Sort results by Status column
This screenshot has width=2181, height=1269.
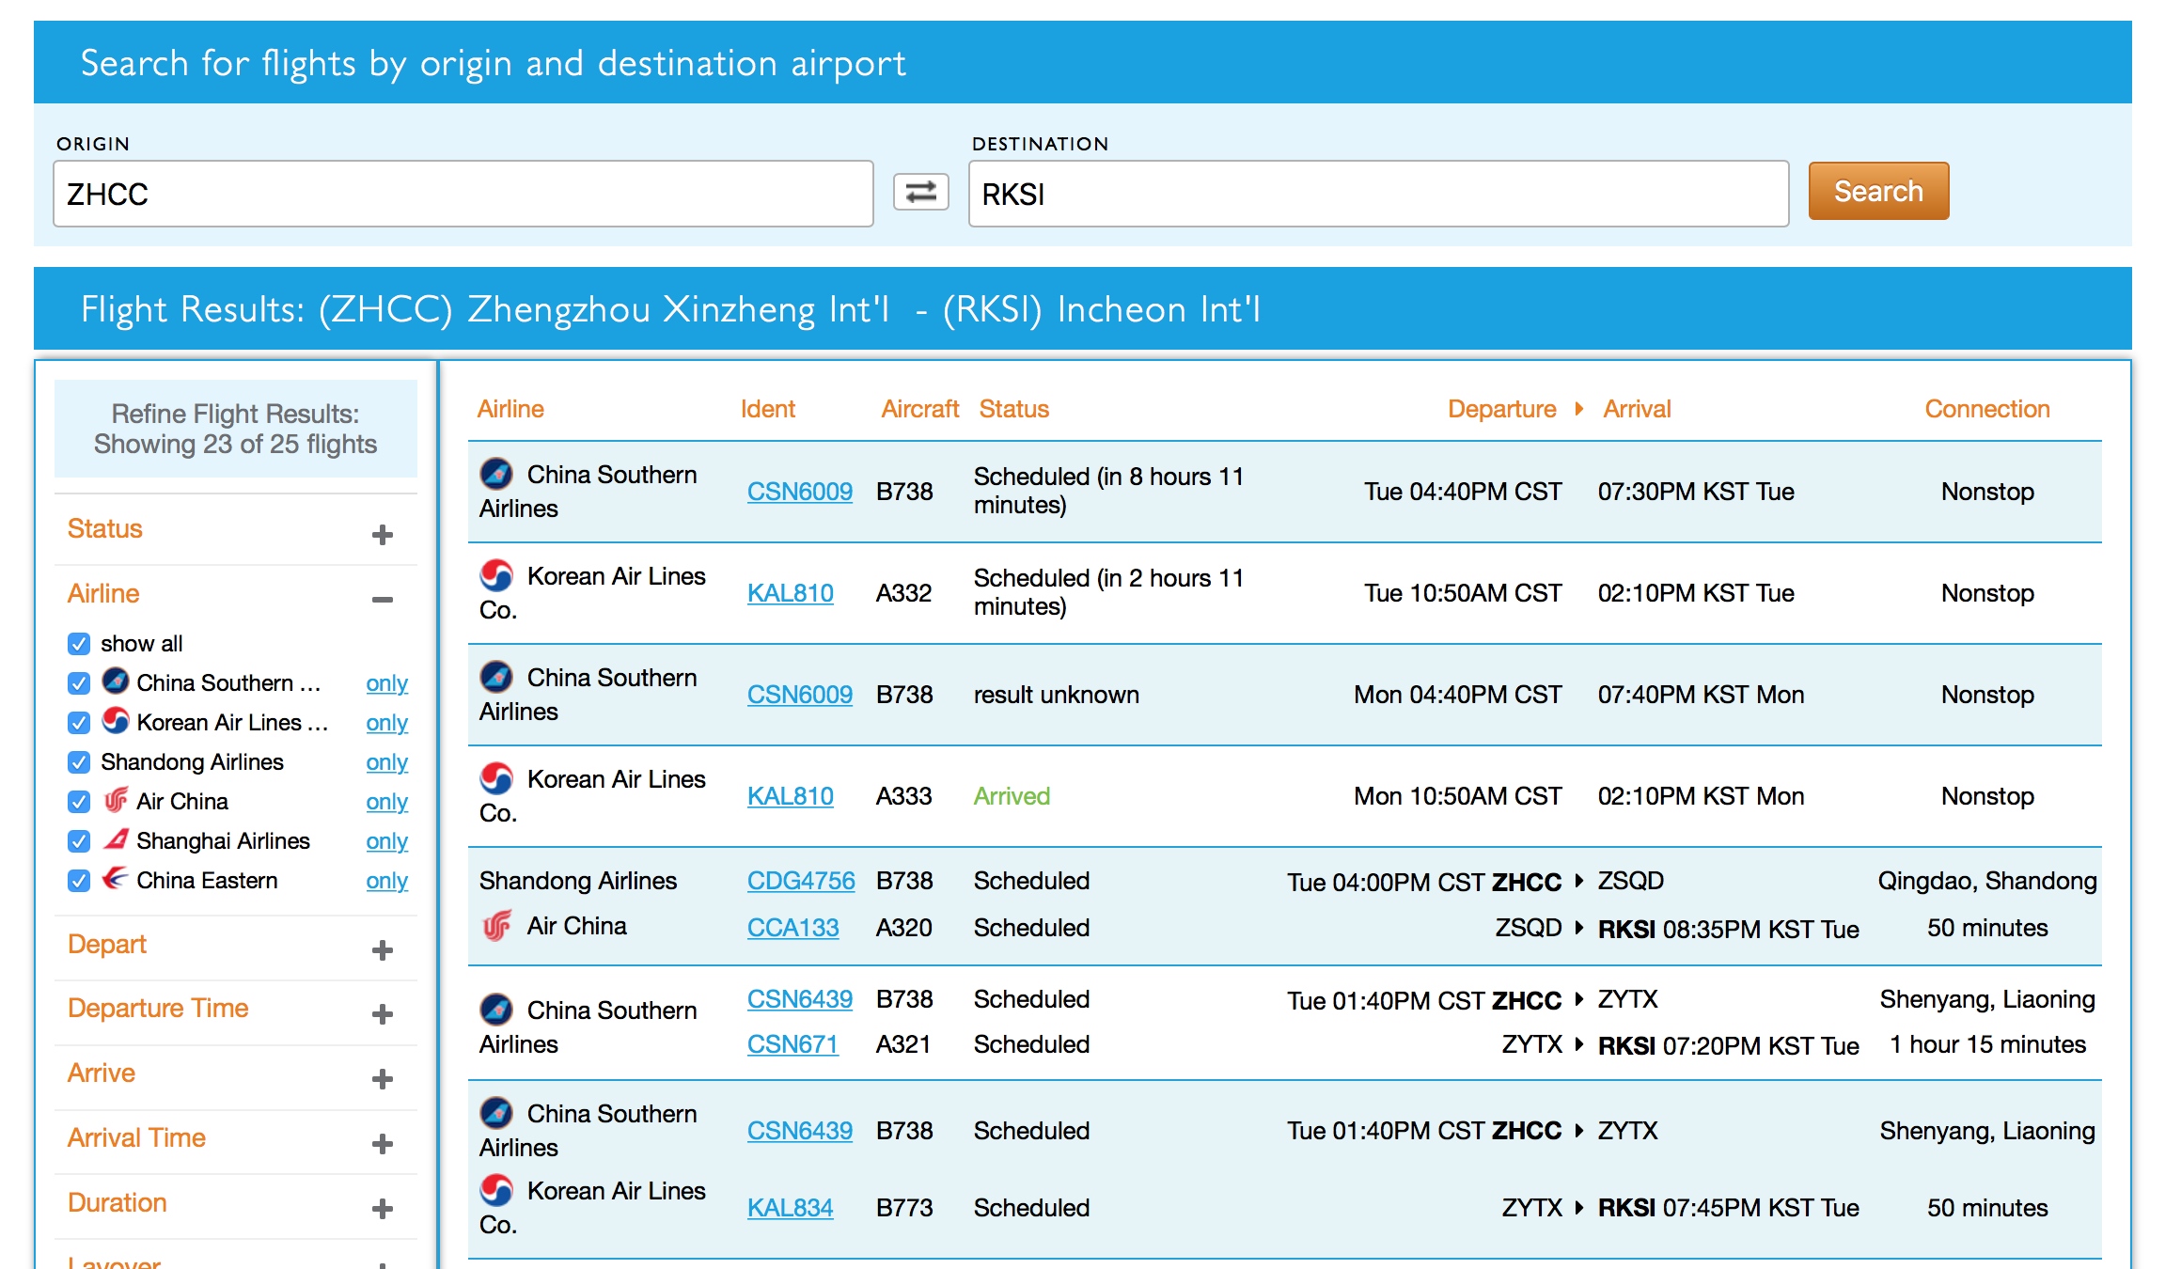[1013, 409]
